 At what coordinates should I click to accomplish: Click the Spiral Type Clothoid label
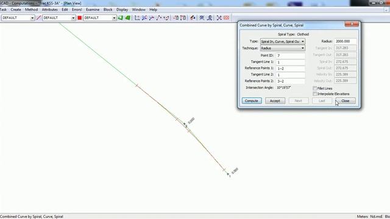click(293, 34)
